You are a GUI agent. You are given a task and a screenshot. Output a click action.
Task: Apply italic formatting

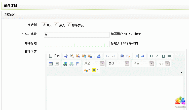point(157,56)
